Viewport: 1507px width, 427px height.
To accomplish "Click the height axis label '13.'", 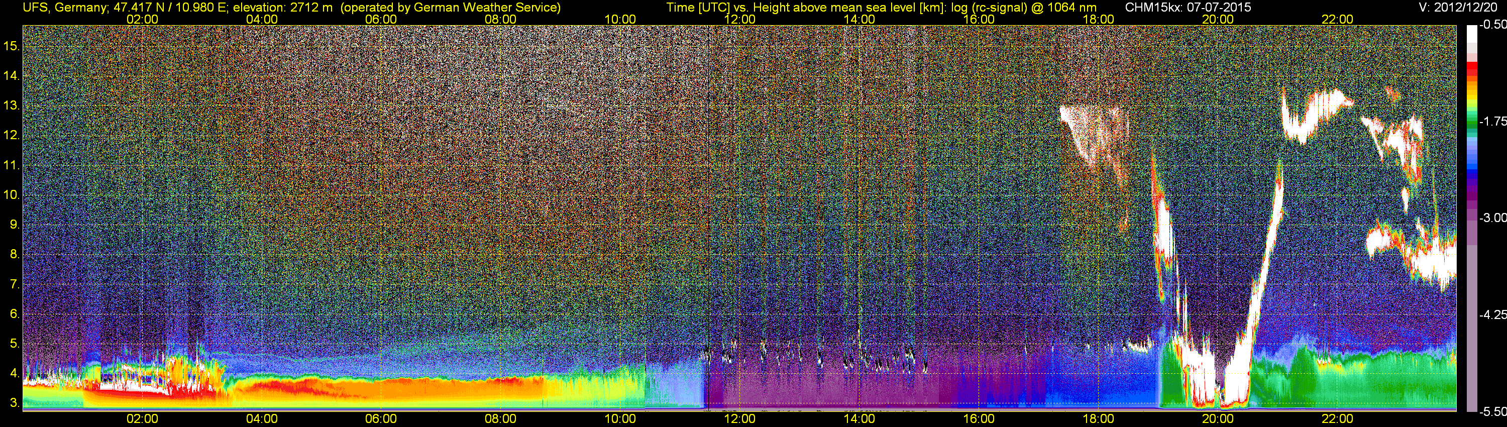I will tap(12, 106).
